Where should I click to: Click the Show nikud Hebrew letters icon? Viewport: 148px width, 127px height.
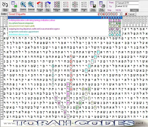tap(5, 4)
